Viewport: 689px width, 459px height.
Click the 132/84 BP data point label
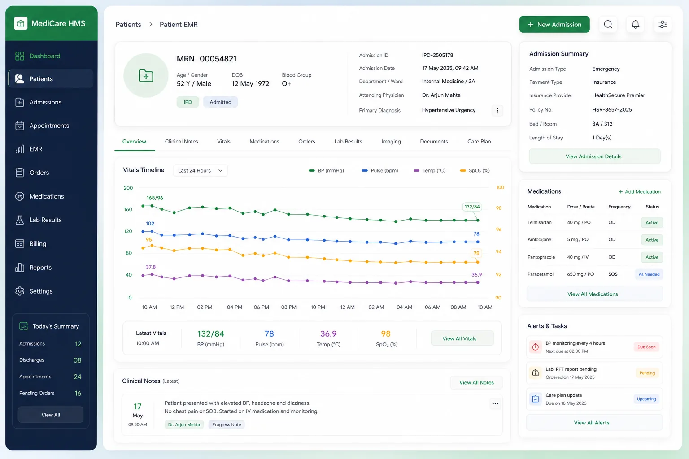[x=472, y=207]
